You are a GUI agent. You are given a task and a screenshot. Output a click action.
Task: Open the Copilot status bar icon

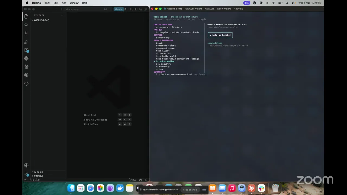(x=141, y=180)
